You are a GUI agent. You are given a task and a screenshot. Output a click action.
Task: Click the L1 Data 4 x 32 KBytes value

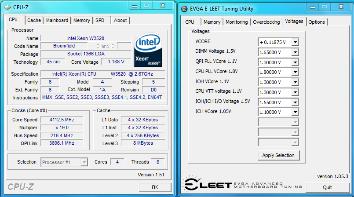[143, 120]
